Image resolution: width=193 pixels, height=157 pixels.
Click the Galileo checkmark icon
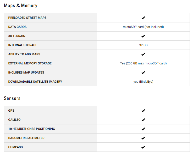click(143, 120)
